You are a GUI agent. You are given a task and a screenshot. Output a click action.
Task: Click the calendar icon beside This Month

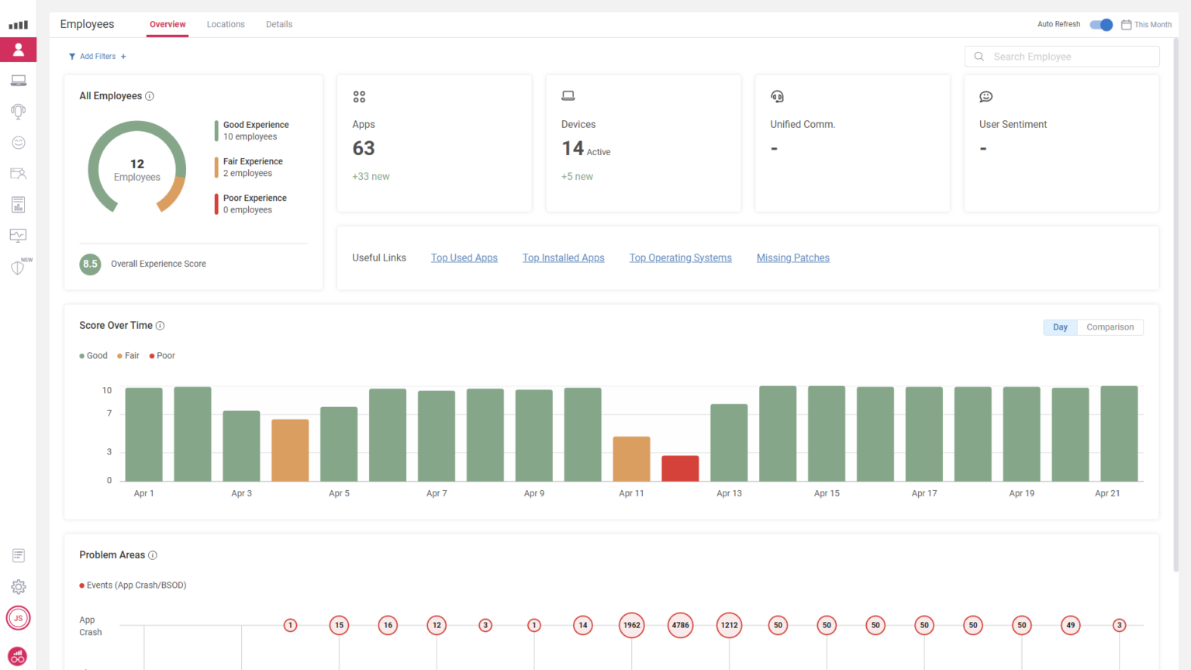click(x=1126, y=24)
